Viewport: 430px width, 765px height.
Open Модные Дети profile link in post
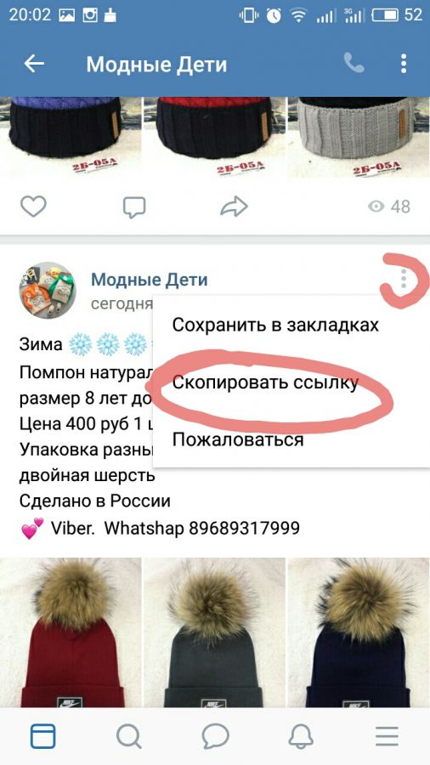(150, 280)
